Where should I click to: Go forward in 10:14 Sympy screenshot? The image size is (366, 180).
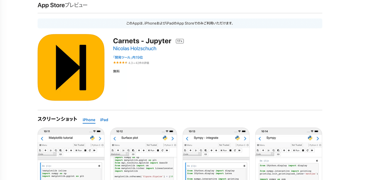click(x=318, y=139)
